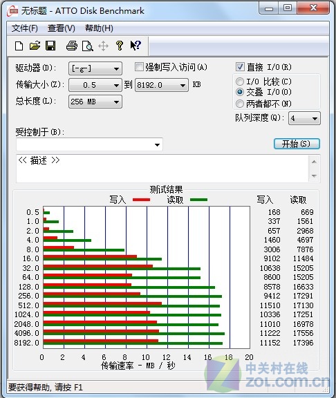Click read value 17556 in results

click(x=304, y=333)
